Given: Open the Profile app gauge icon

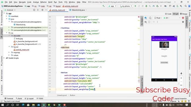Looking at the screenshot, I should [x=154, y=6].
